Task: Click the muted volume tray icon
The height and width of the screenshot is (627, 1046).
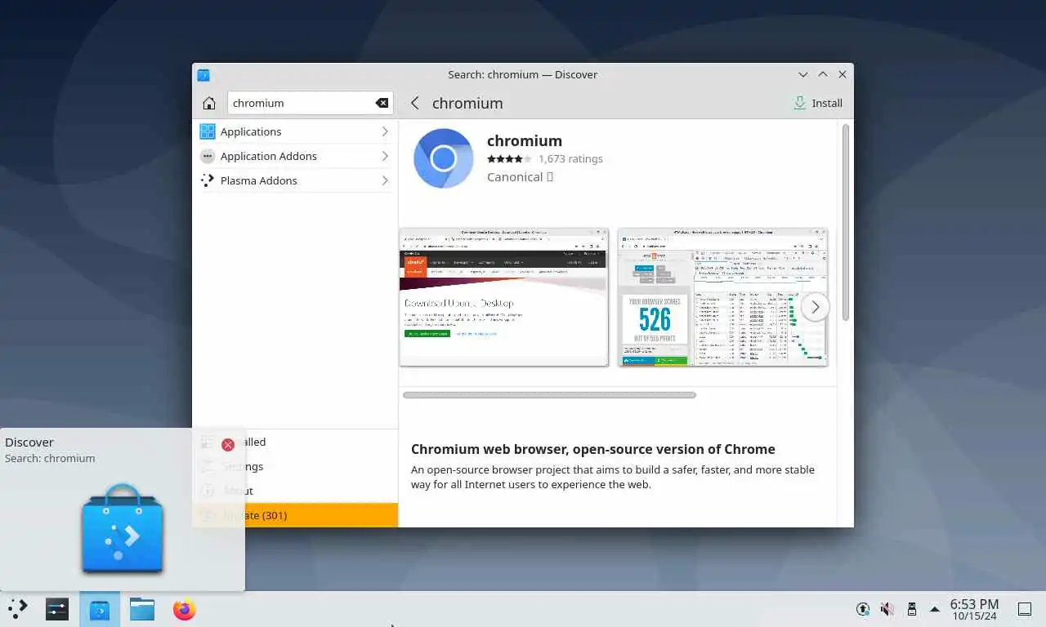Action: coord(887,609)
